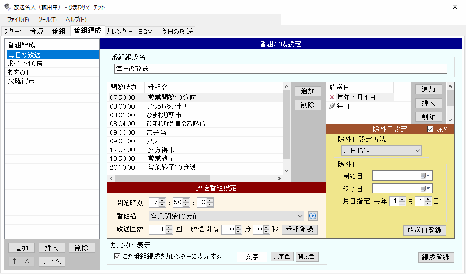Click the 番組編成名 text field
This screenshot has height=274, width=466.
click(280, 69)
